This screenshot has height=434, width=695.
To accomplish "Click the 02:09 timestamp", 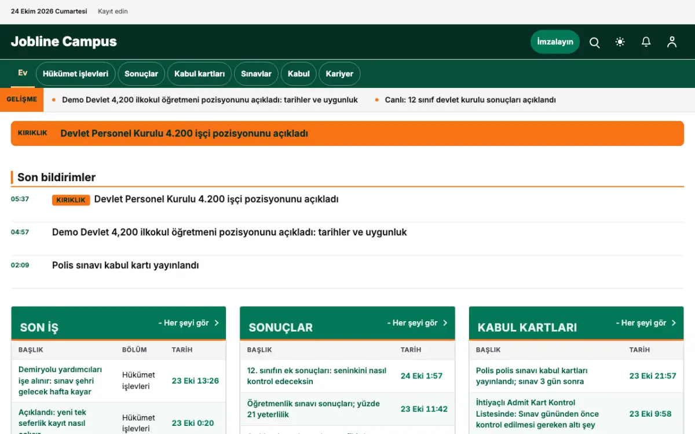I will tap(20, 265).
